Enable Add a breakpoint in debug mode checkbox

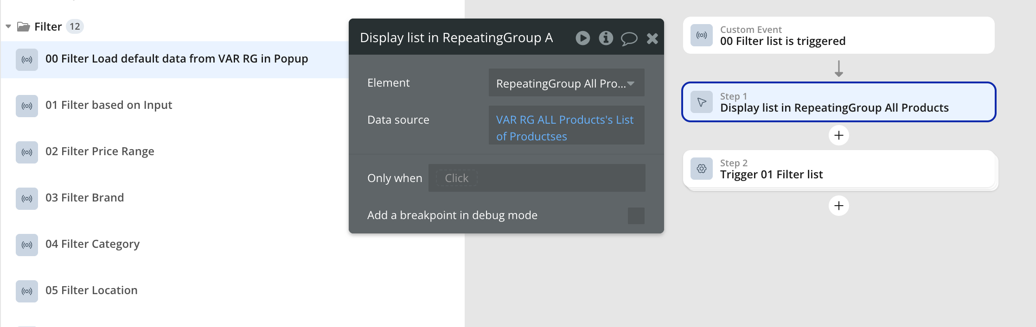[x=636, y=215]
